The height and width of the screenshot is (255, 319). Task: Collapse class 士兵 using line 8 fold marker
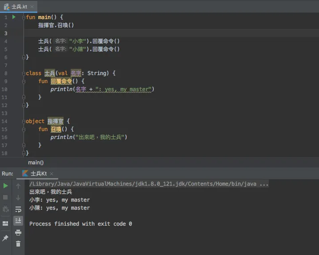pos(24,73)
